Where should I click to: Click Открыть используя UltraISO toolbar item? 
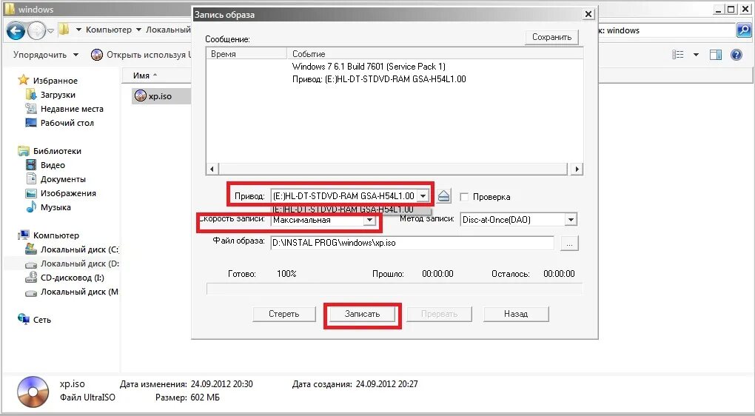click(x=141, y=55)
